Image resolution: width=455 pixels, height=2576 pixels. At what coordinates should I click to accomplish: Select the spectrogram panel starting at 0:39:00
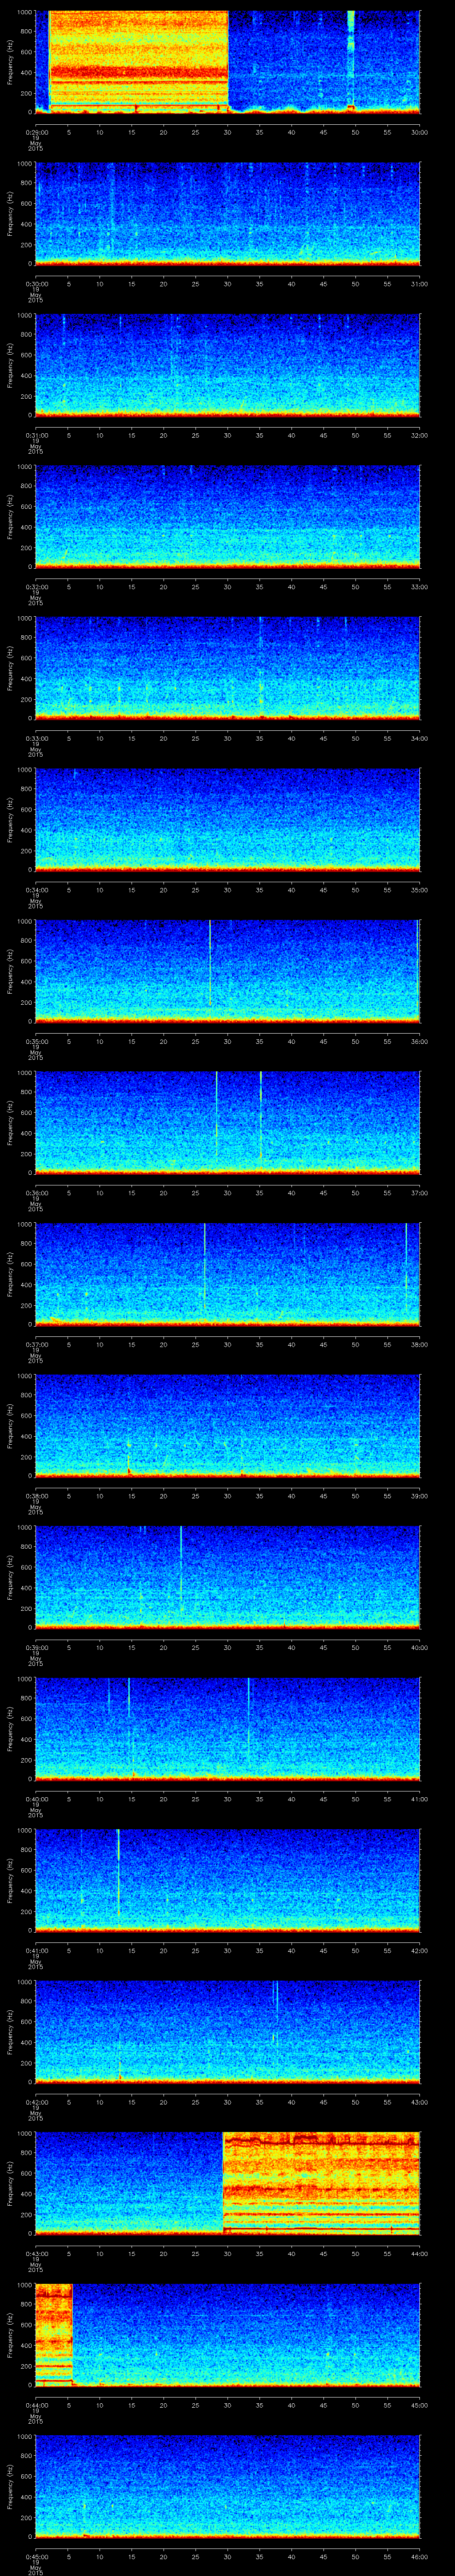pos(228,1577)
